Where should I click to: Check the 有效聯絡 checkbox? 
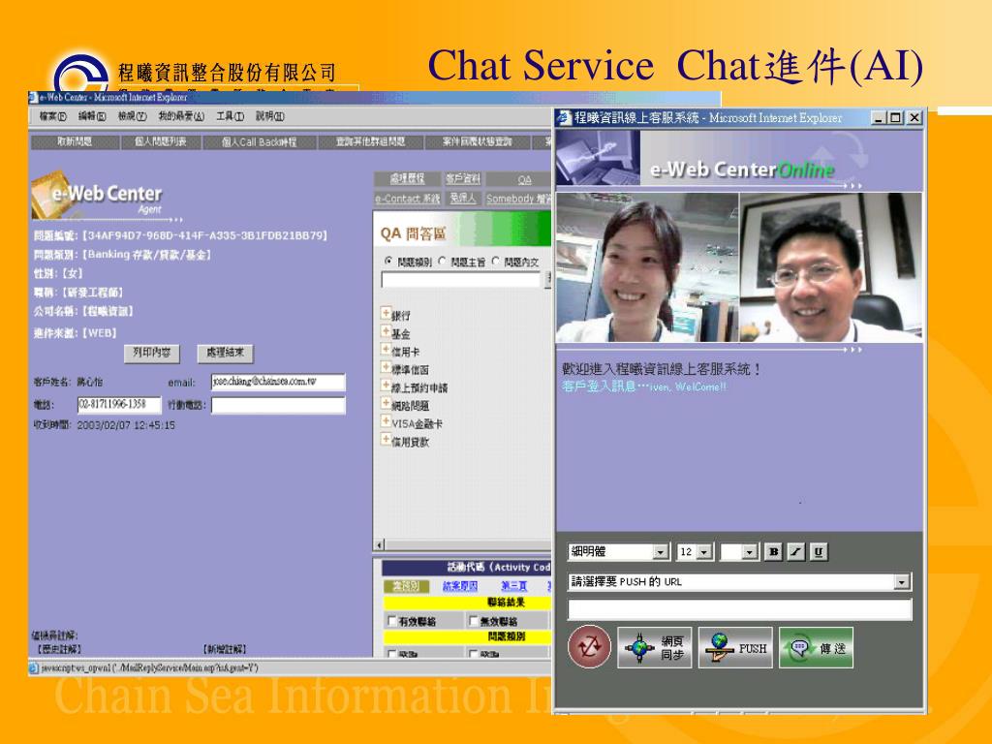[x=392, y=621]
